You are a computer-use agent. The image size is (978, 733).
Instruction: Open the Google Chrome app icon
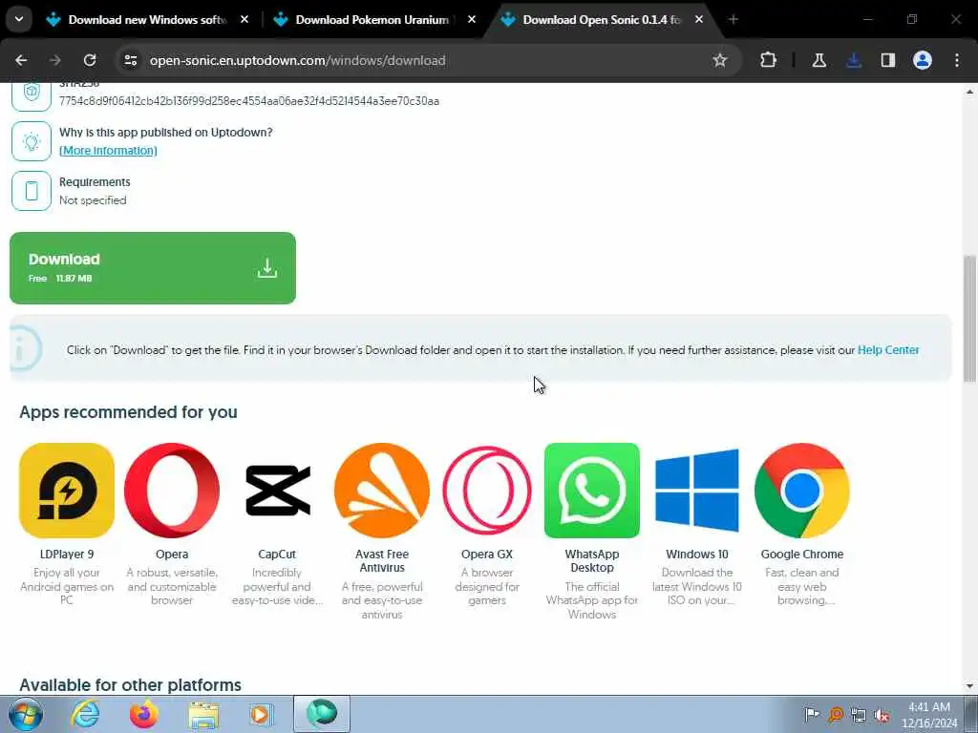pyautogui.click(x=802, y=491)
